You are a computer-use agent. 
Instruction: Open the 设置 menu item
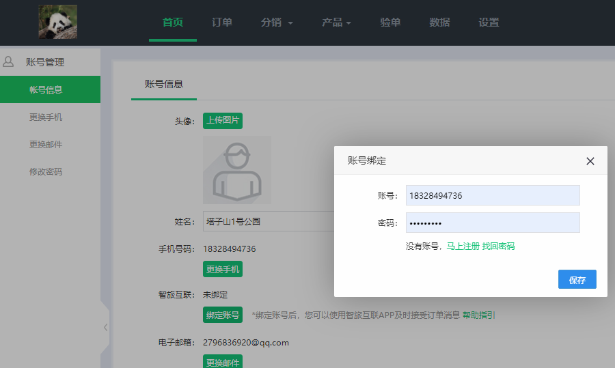click(x=489, y=23)
